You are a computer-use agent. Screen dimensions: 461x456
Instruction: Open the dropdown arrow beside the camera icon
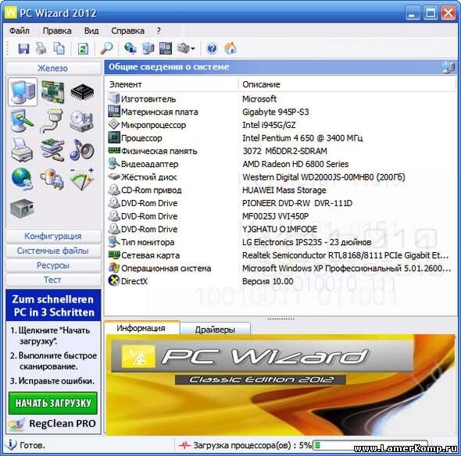tap(192, 48)
